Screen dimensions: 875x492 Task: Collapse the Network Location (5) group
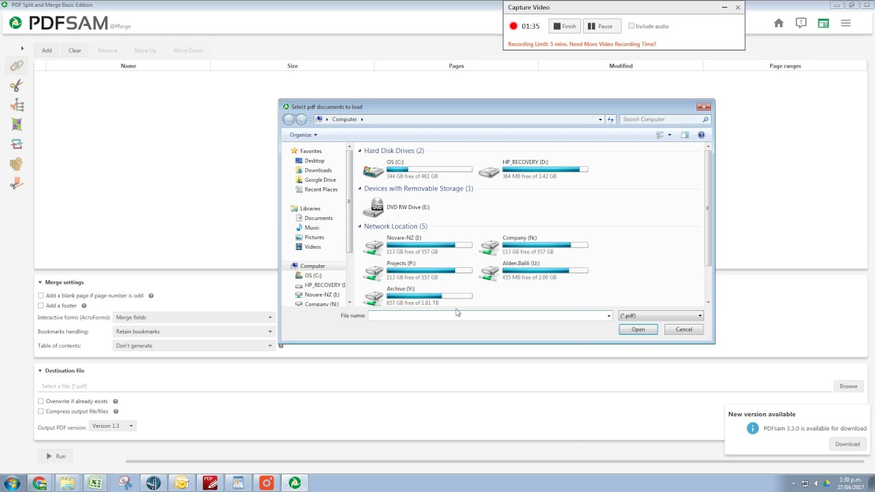(360, 226)
